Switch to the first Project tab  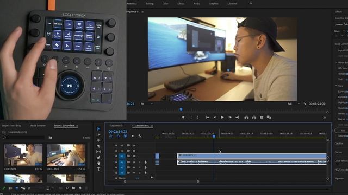coord(11,126)
